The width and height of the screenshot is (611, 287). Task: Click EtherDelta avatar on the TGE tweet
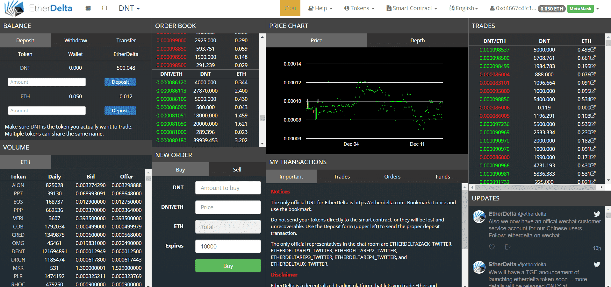pyautogui.click(x=479, y=267)
